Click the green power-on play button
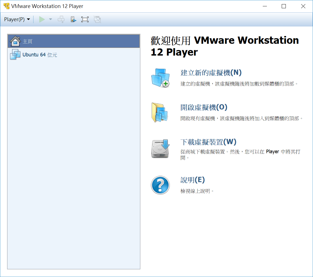The width and height of the screenshot is (313, 277). [x=42, y=20]
